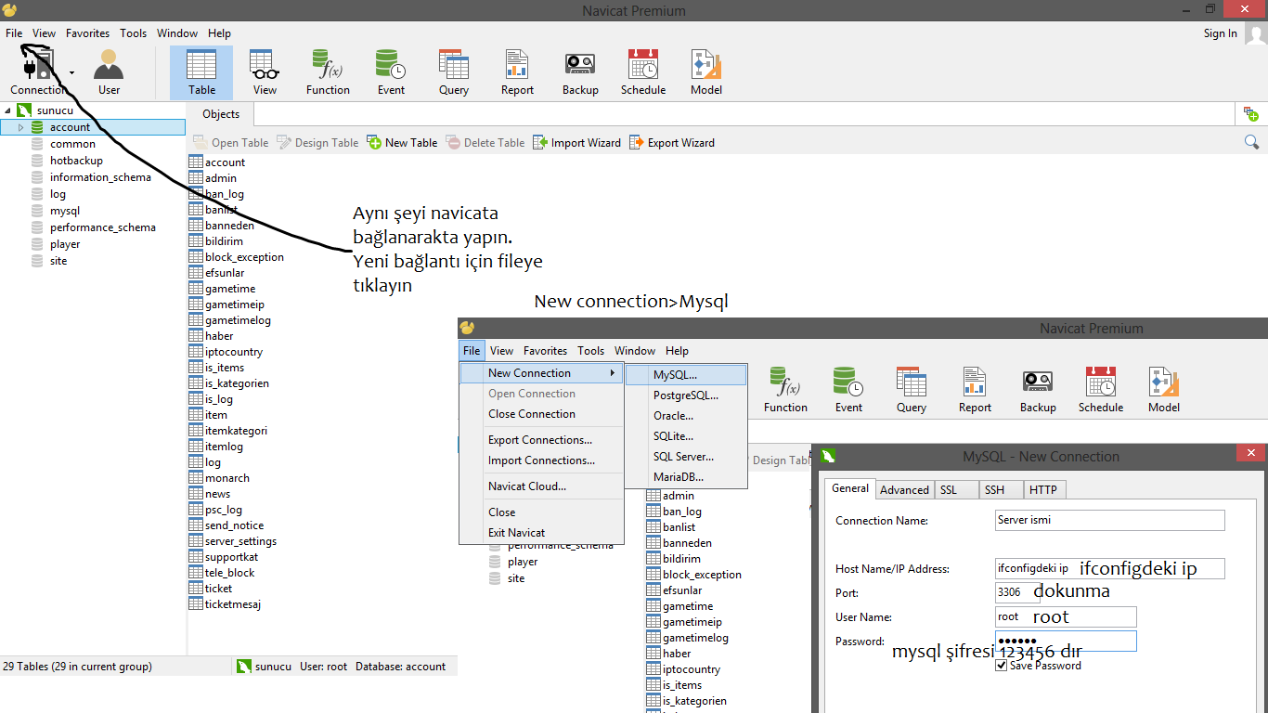Select Export Connections... in File menu
Image resolution: width=1268 pixels, height=713 pixels.
(542, 440)
